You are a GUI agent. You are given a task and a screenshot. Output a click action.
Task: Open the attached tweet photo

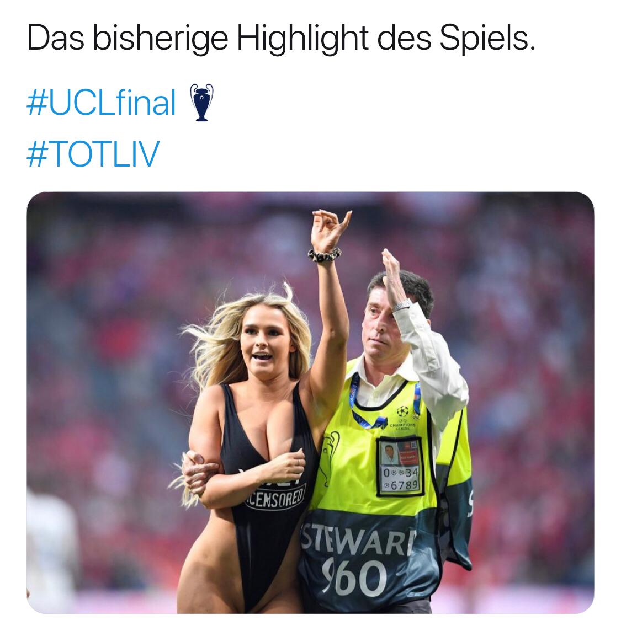pyautogui.click(x=310, y=403)
